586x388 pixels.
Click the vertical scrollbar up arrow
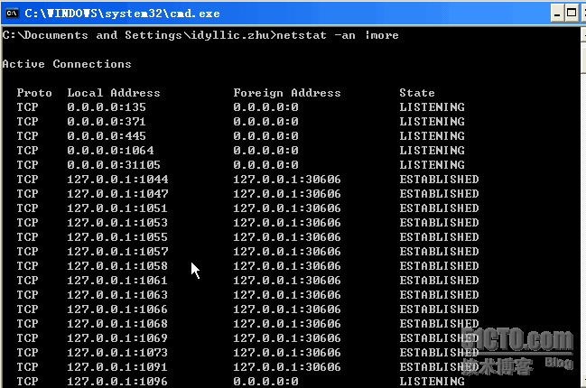point(584,35)
